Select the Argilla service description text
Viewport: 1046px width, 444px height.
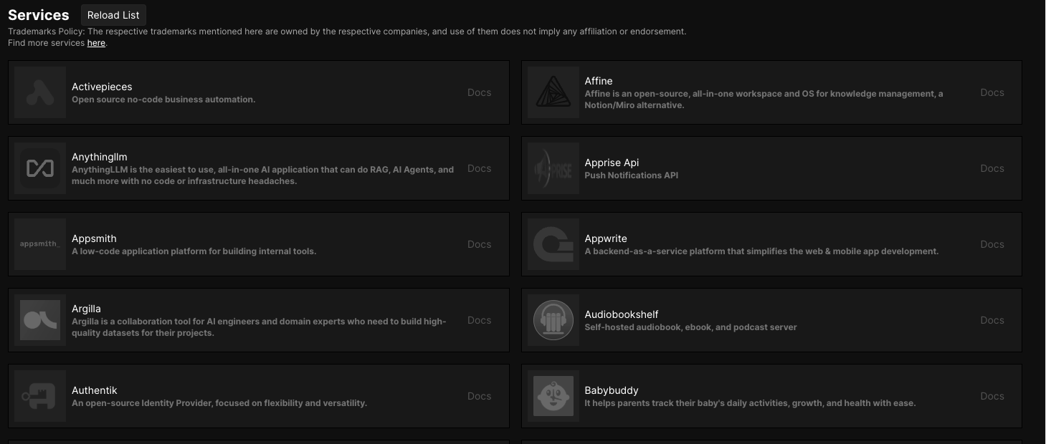click(259, 327)
